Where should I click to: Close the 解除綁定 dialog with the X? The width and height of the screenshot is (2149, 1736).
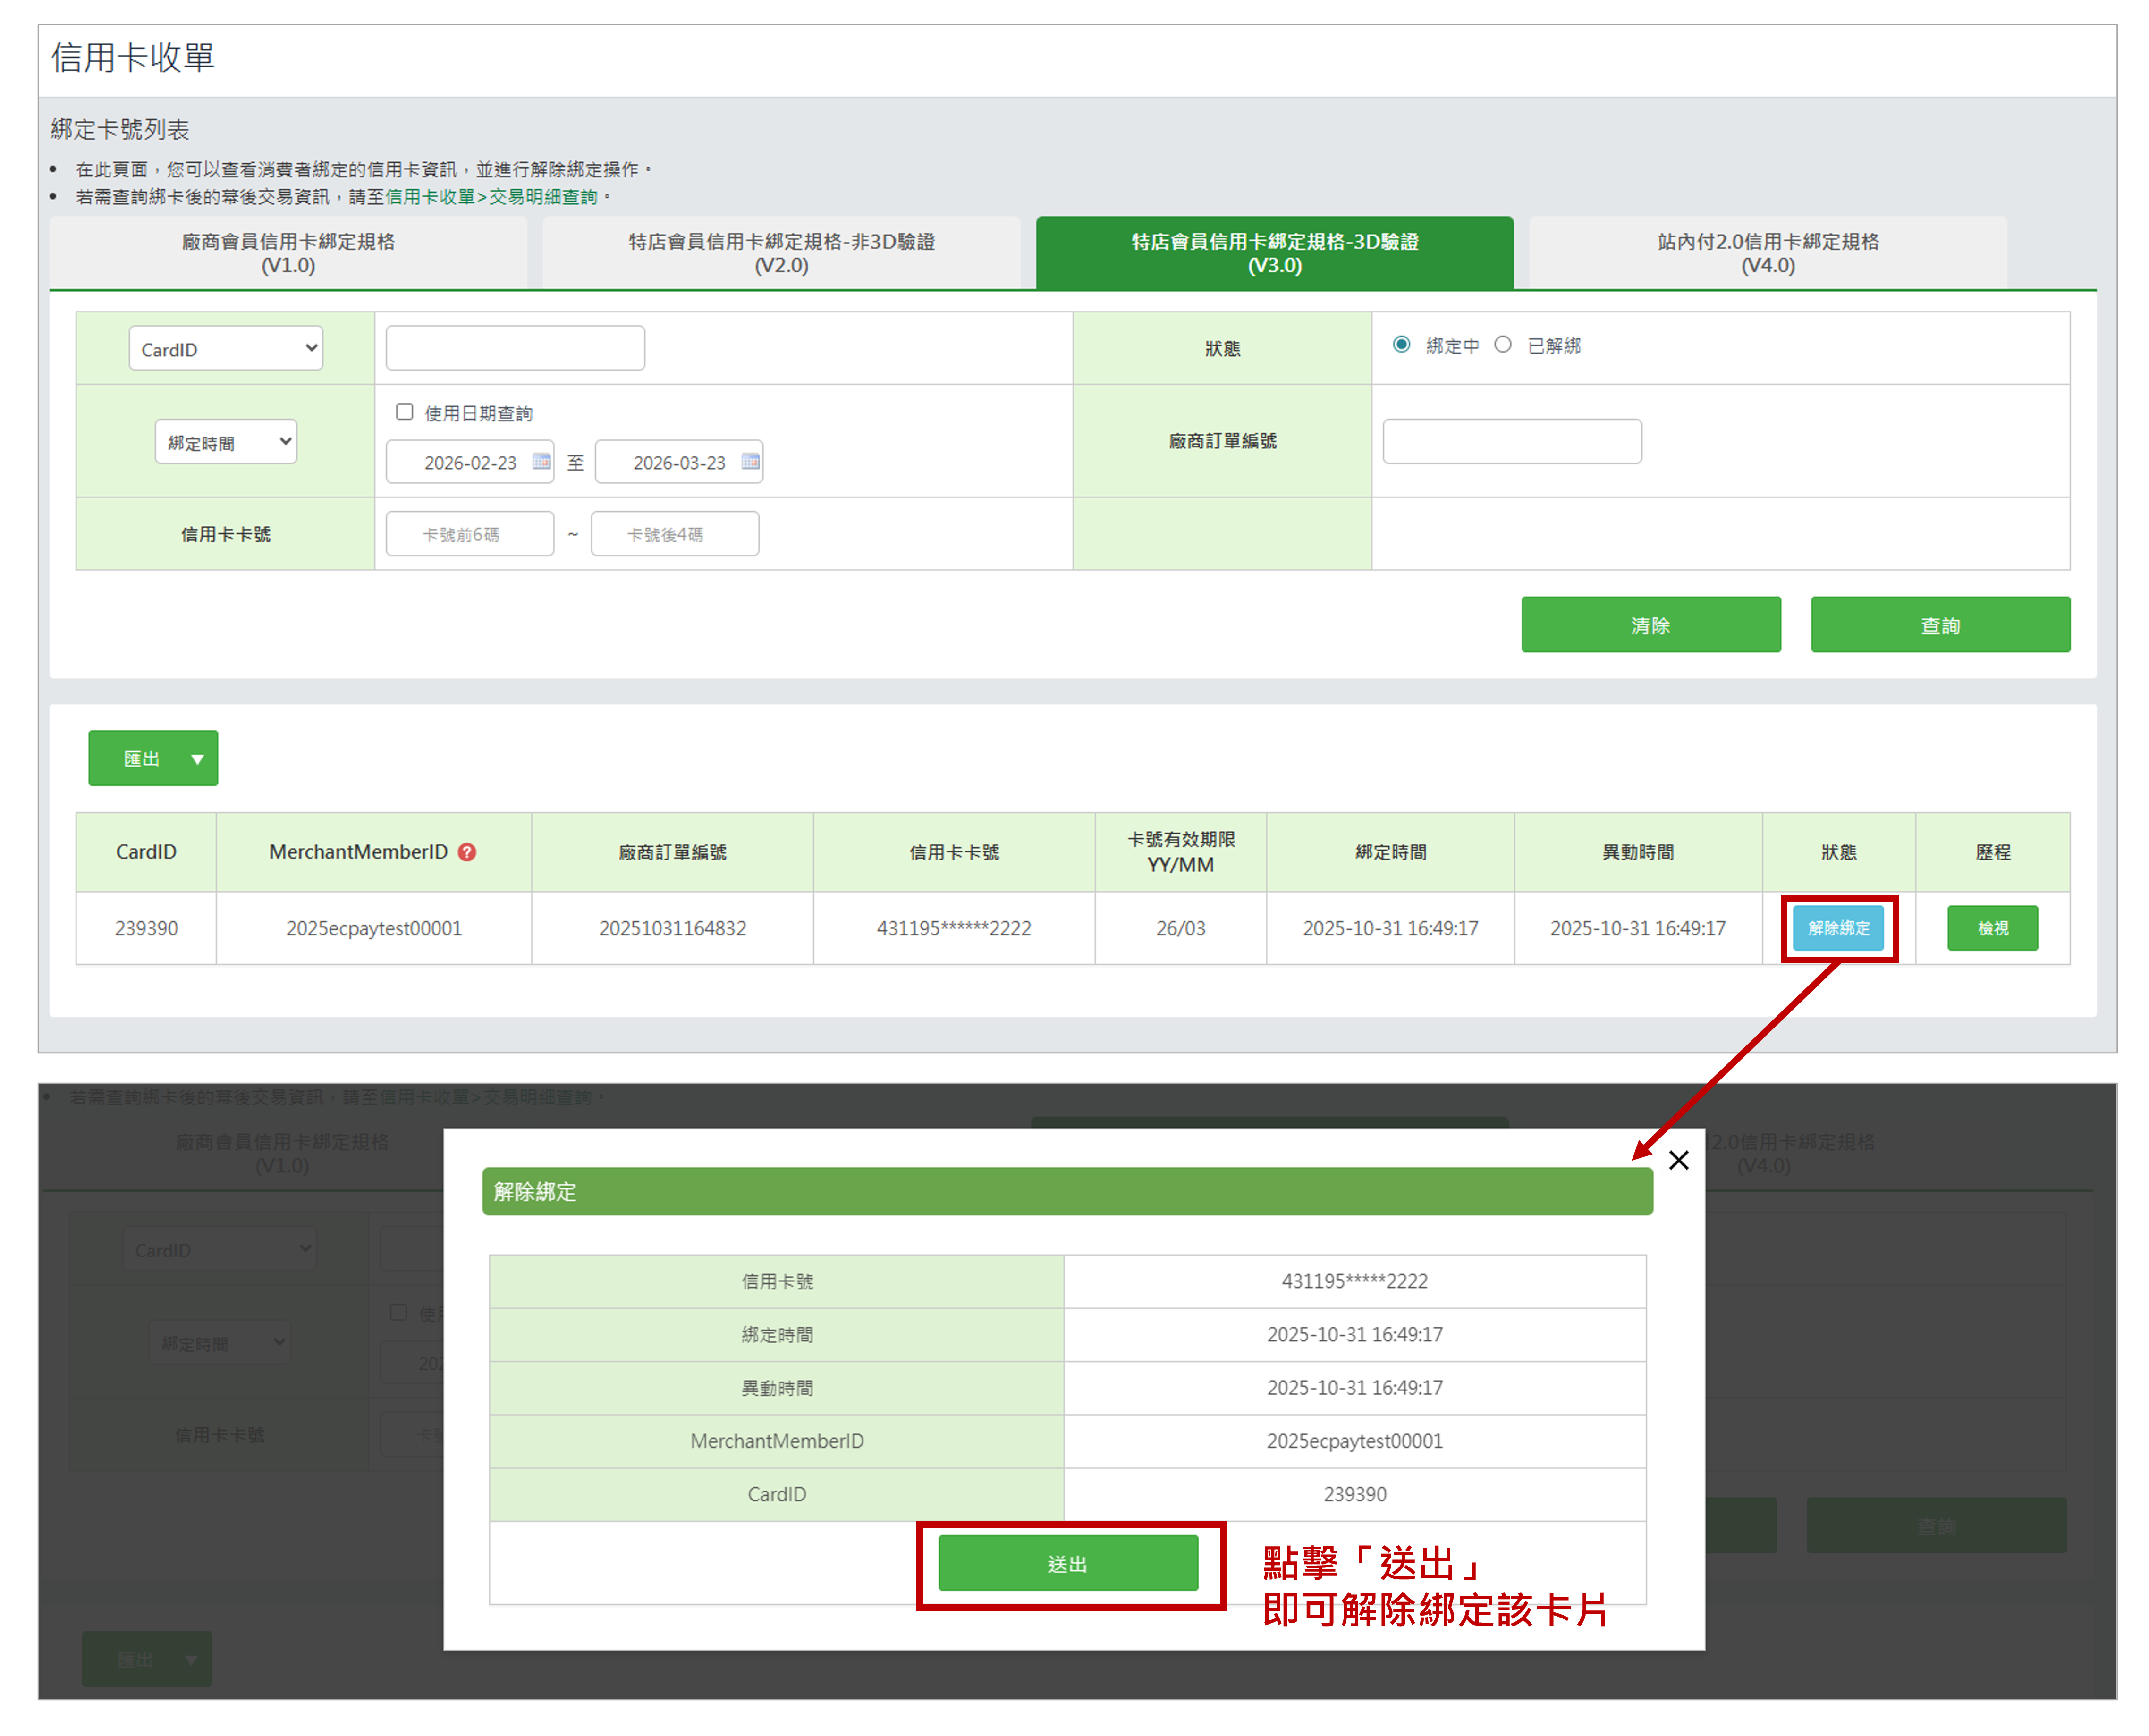(1678, 1160)
